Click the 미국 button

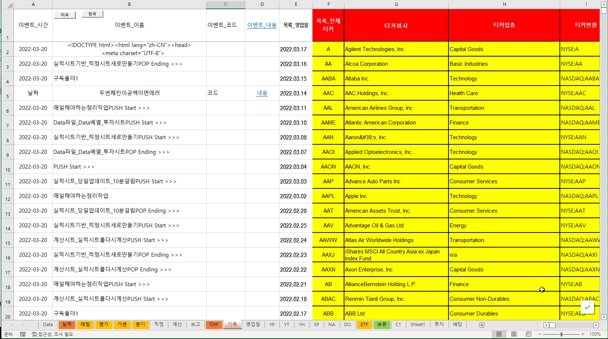pyautogui.click(x=65, y=15)
